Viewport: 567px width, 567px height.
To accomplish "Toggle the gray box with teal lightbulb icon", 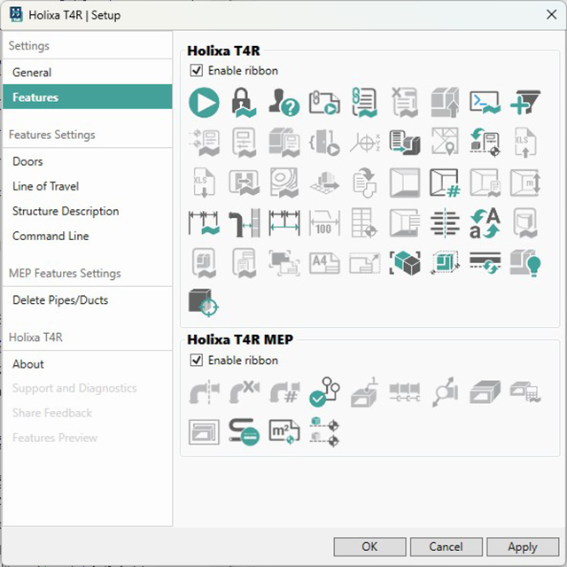I will click(x=525, y=263).
